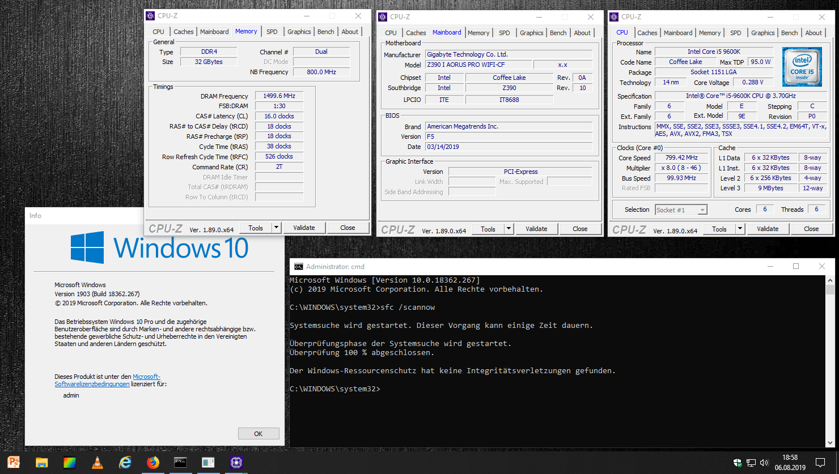The width and height of the screenshot is (839, 474).
Task: Click Close button in Mainboard CPU-Z window
Action: pyautogui.click(x=580, y=229)
